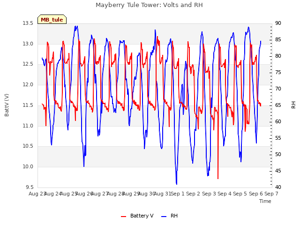Click the 50 right axis tick
Viewport: 300px width, 225px height.
tap(278, 154)
